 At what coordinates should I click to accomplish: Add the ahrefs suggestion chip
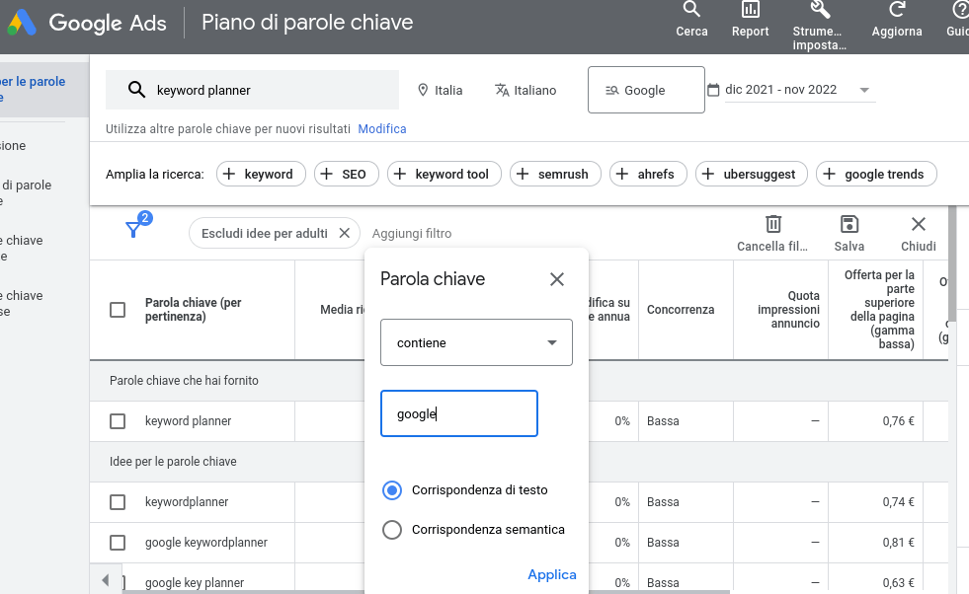[x=648, y=174]
